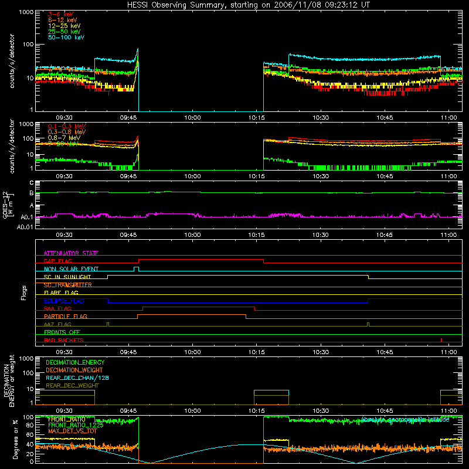Click the FLARE_FLAG label
The width and height of the screenshot is (469, 469).
click(x=61, y=293)
